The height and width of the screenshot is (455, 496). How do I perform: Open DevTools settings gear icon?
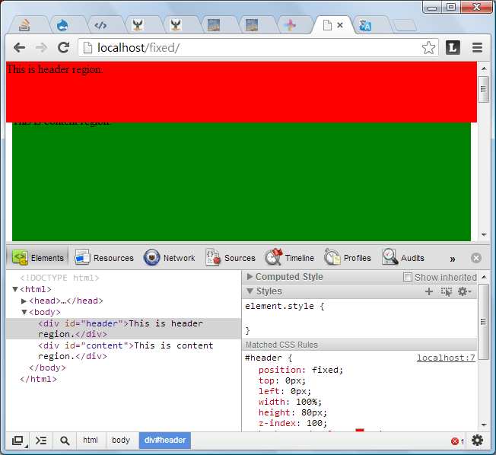477,440
